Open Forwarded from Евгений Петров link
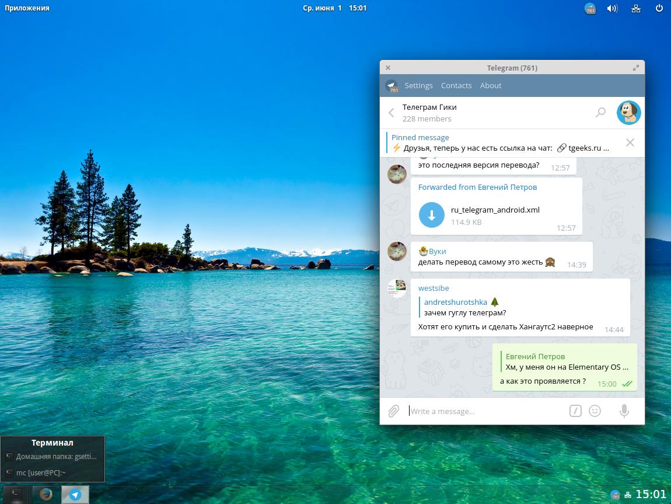Image resolution: width=671 pixels, height=504 pixels. (477, 187)
